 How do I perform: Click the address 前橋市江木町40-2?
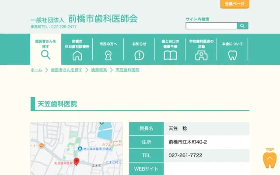188,142
